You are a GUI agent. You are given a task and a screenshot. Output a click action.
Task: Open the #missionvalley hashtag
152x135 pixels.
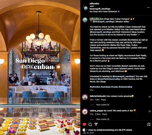[125, 87]
